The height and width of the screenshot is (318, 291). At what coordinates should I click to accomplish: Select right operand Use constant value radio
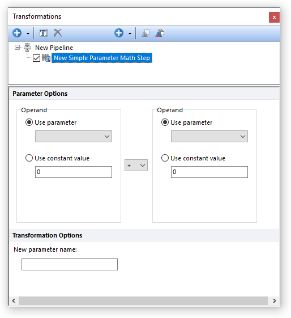click(x=165, y=158)
